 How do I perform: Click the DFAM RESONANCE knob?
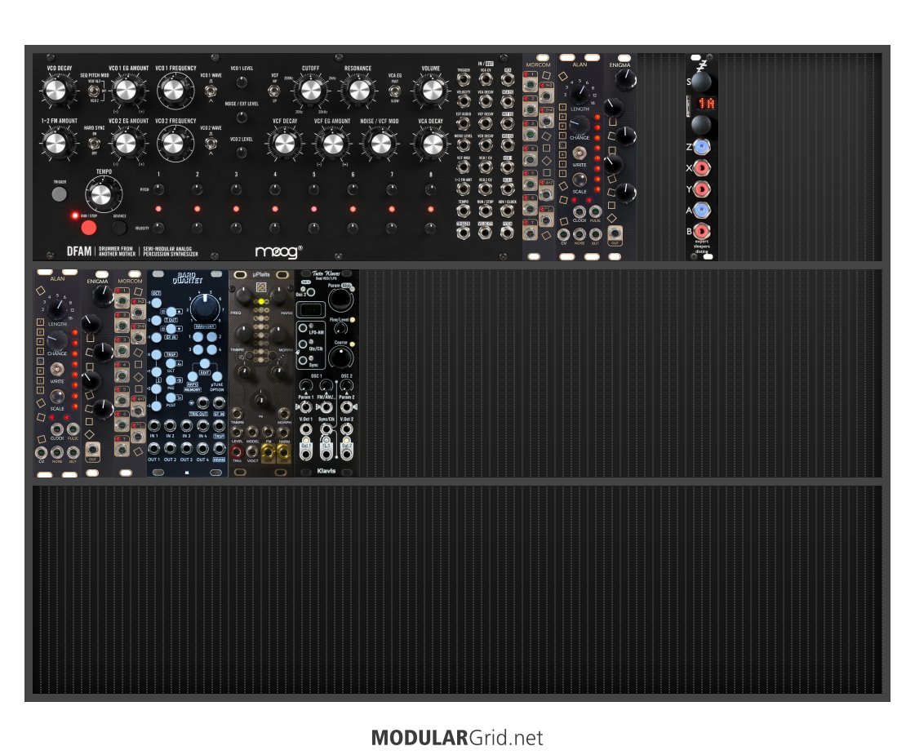tap(358, 91)
